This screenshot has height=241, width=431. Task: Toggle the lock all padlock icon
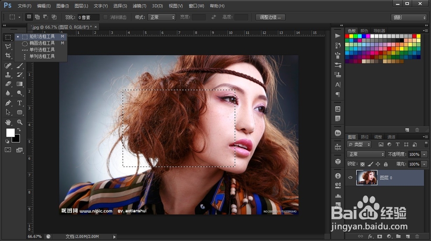[386, 164]
